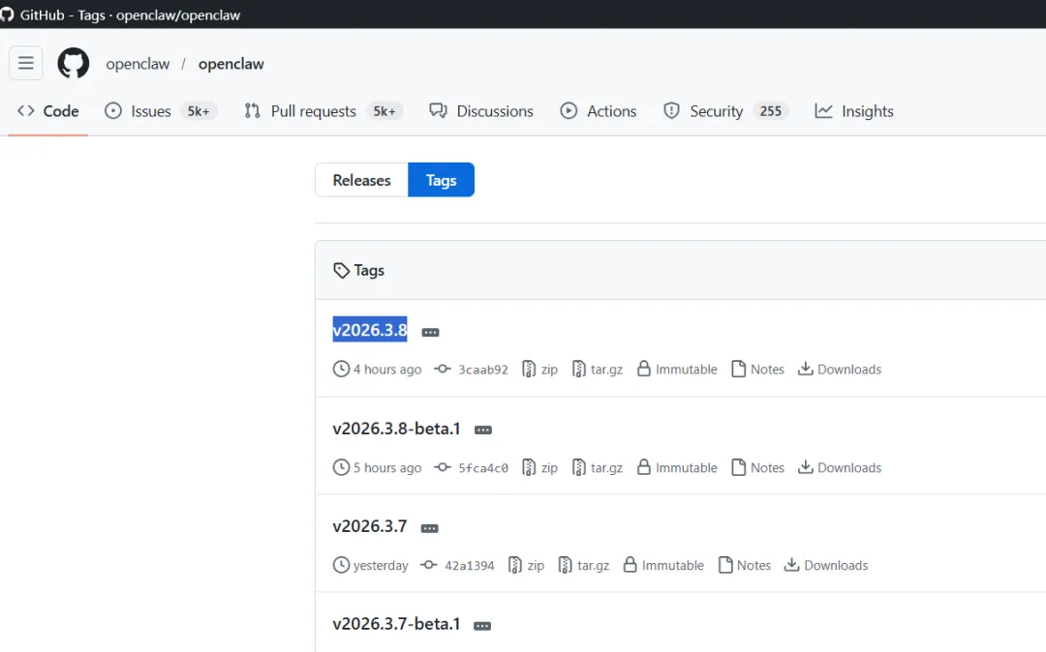The height and width of the screenshot is (652, 1046).
Task: Click the GitHub Octocat logo
Action: (x=74, y=63)
